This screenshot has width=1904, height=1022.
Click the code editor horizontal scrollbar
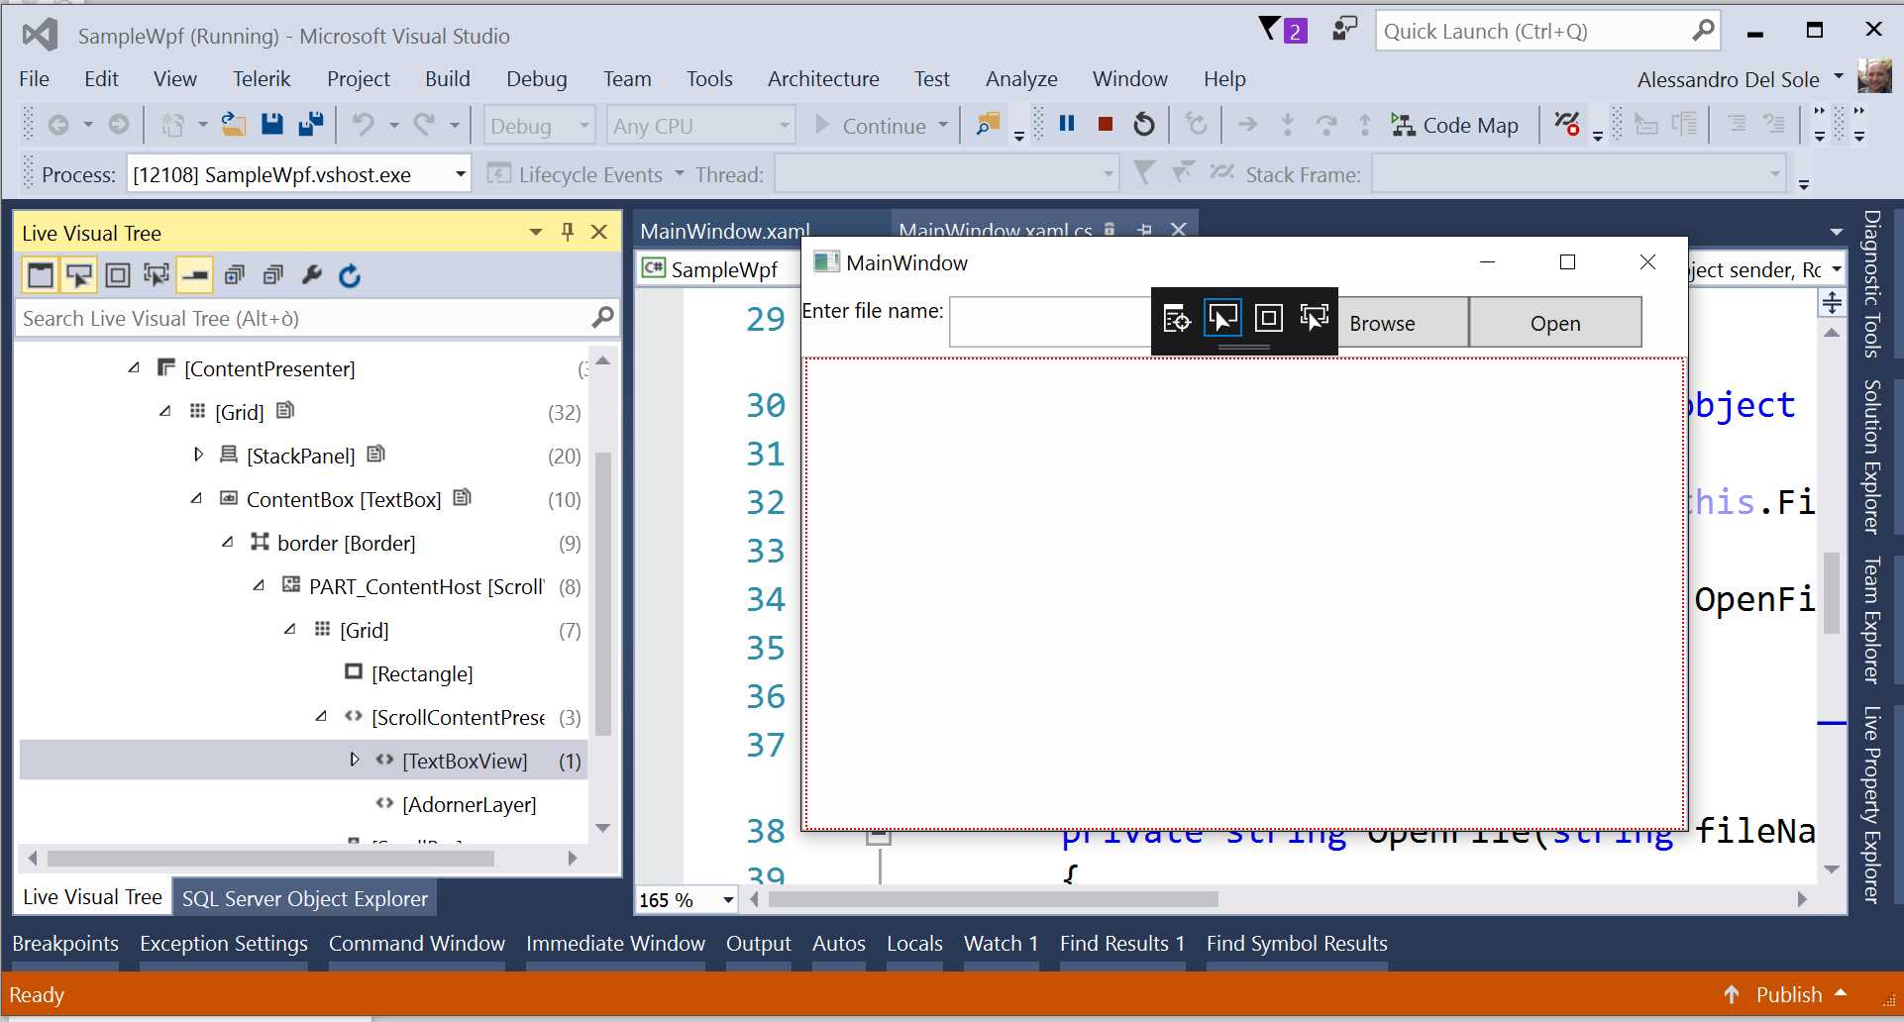(994, 899)
